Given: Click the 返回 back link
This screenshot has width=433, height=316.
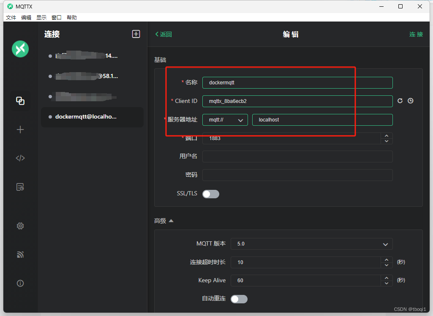Looking at the screenshot, I should pos(163,34).
